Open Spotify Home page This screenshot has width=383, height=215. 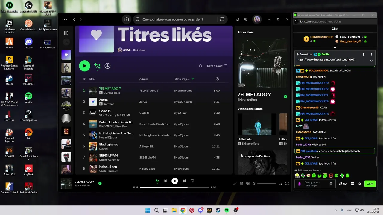127,19
